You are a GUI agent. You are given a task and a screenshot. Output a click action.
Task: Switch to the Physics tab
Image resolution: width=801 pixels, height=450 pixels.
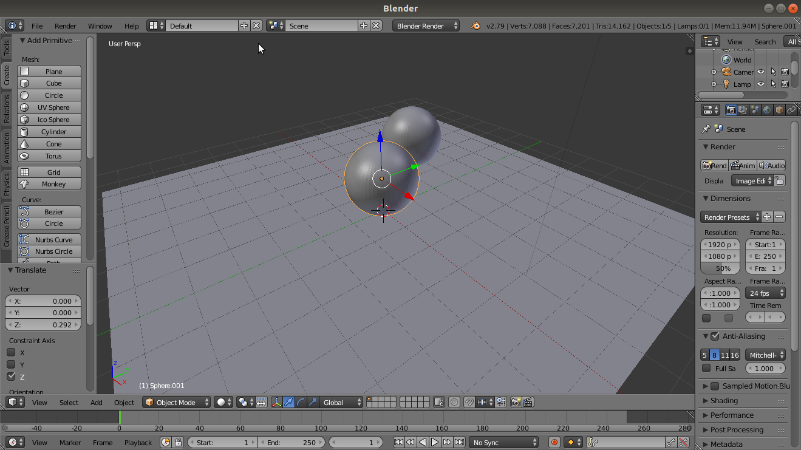(x=7, y=184)
